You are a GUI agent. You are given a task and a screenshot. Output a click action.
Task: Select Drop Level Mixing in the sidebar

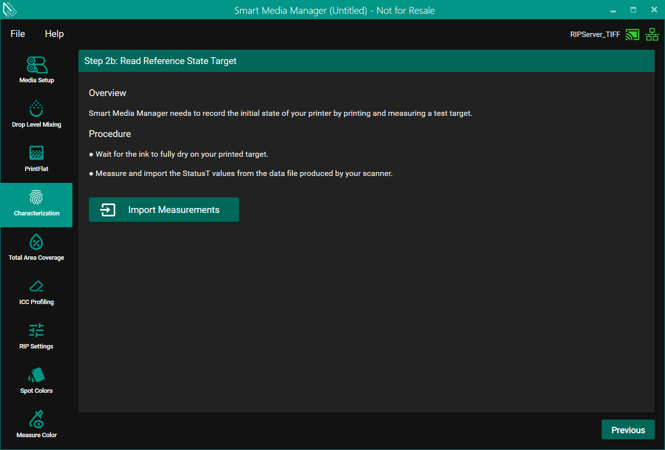point(36,114)
